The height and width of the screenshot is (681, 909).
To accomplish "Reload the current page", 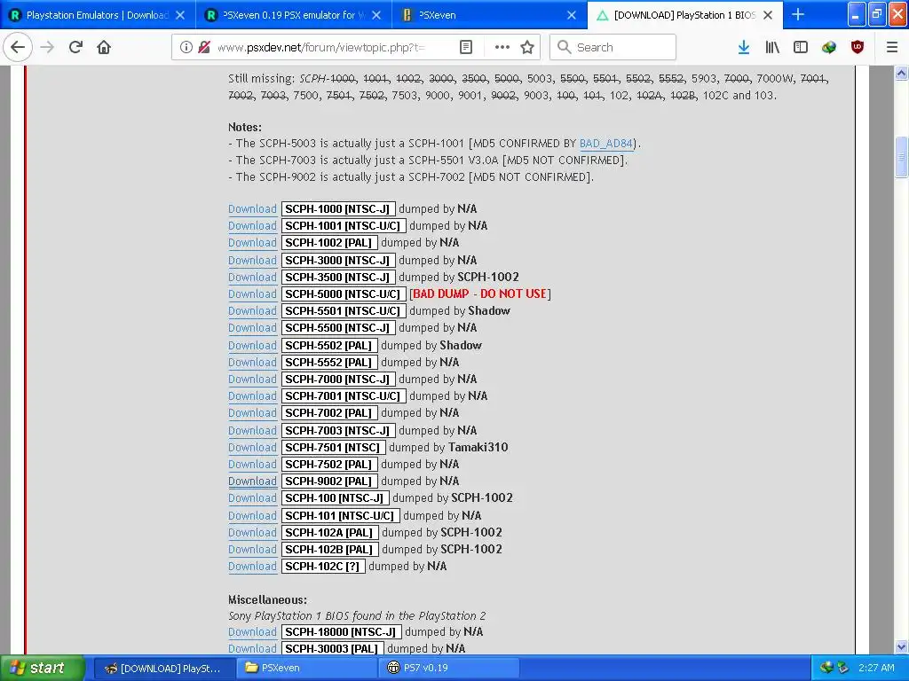I will coord(76,47).
